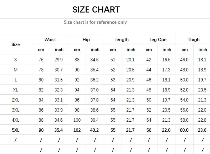
Task: Click the 'Size chart is for reference only' note
Action: (x=95, y=22)
